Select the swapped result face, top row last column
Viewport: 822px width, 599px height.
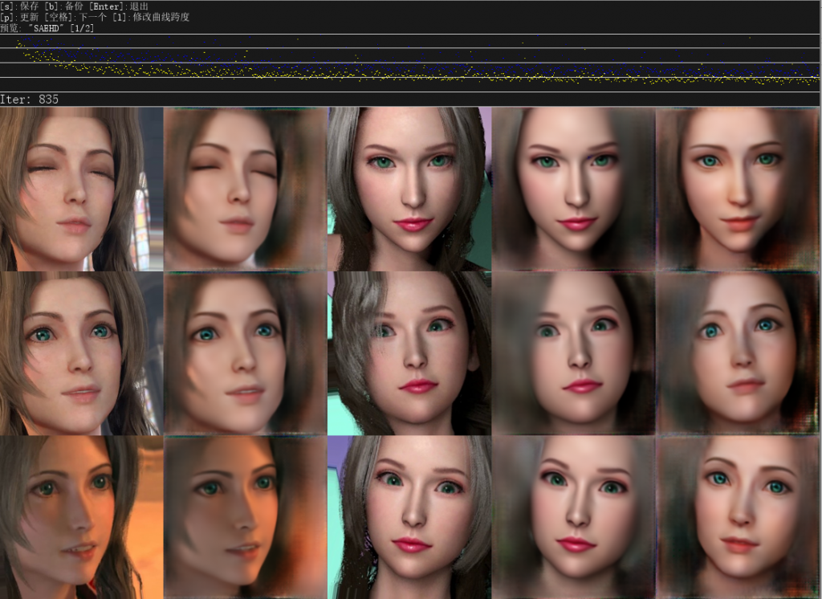[738, 189]
